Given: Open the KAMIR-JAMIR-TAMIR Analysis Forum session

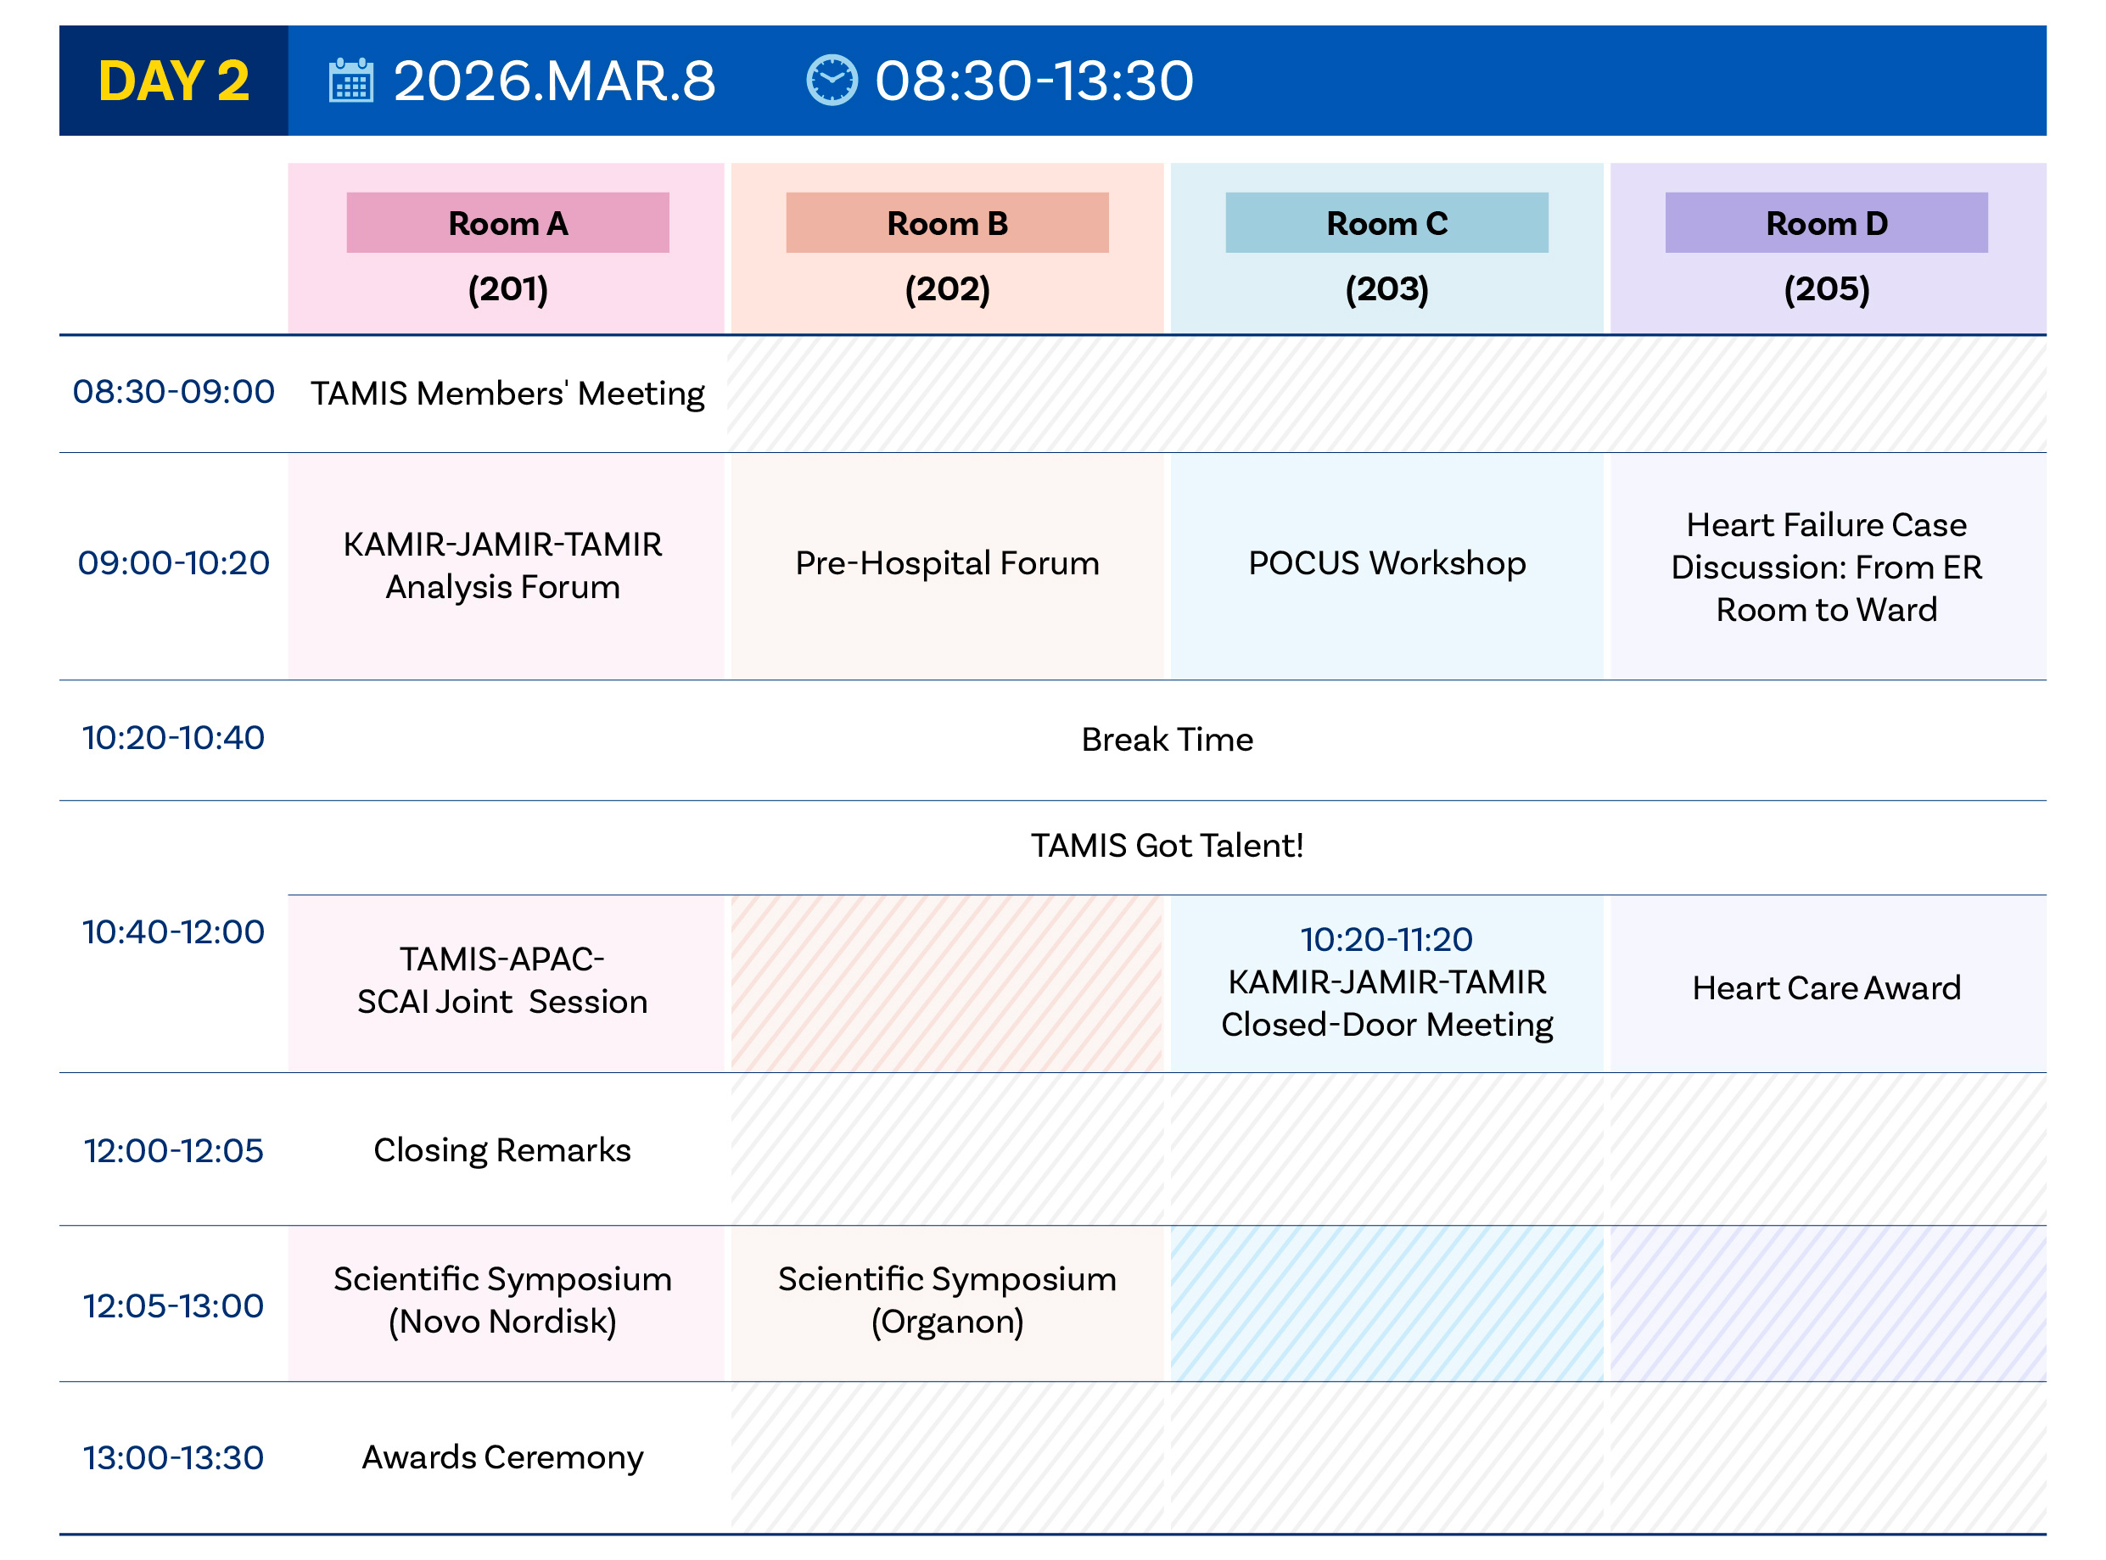Looking at the screenshot, I should click(502, 565).
